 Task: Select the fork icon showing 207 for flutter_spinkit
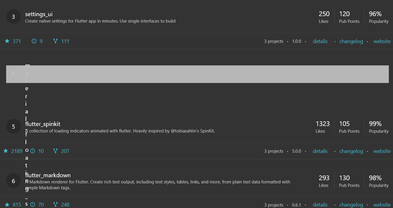[55, 151]
